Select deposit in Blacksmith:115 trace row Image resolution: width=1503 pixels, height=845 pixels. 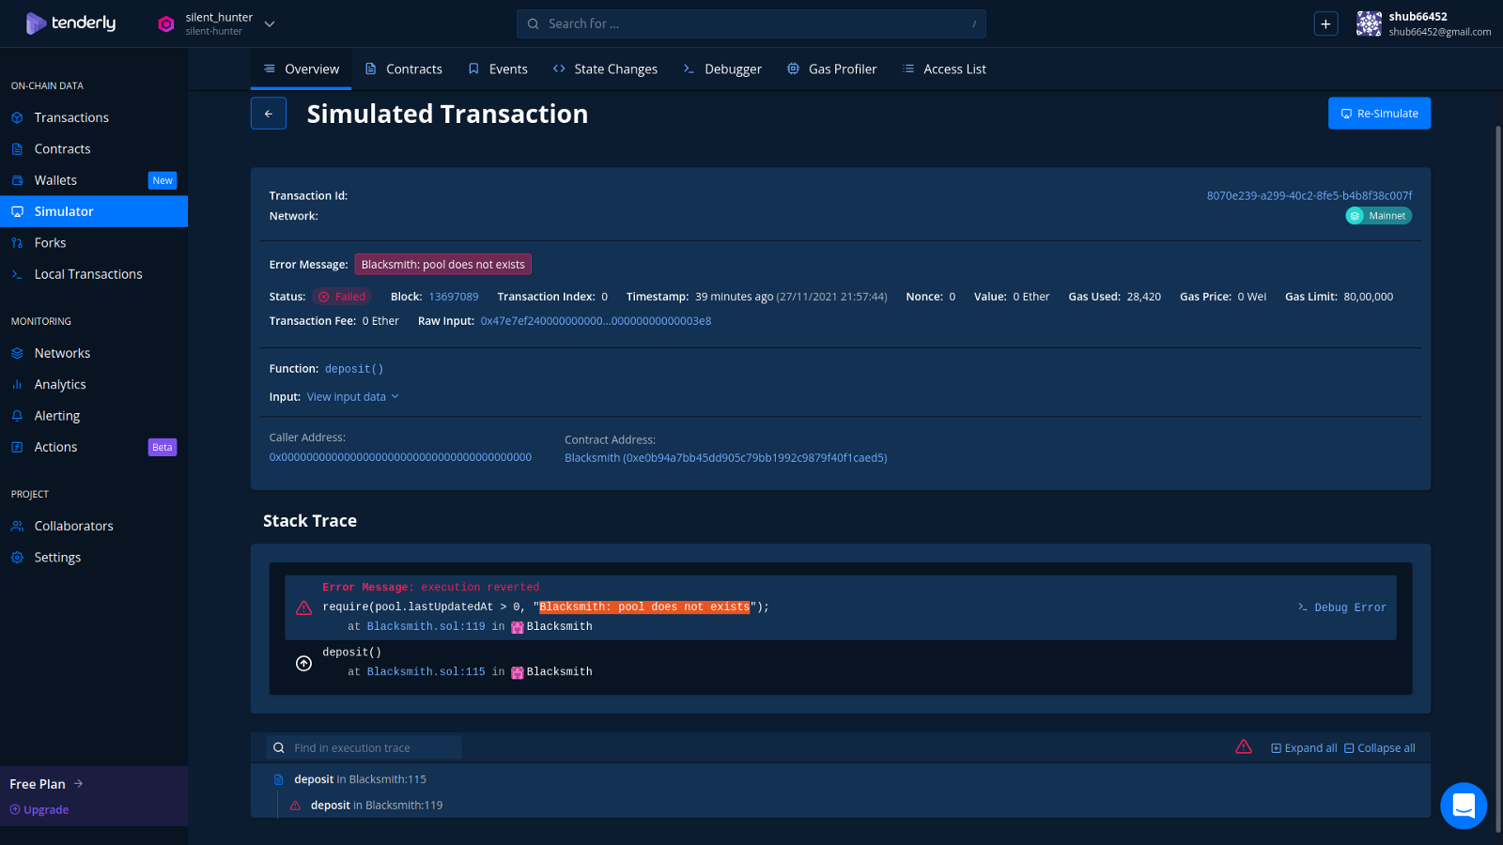[x=360, y=779]
